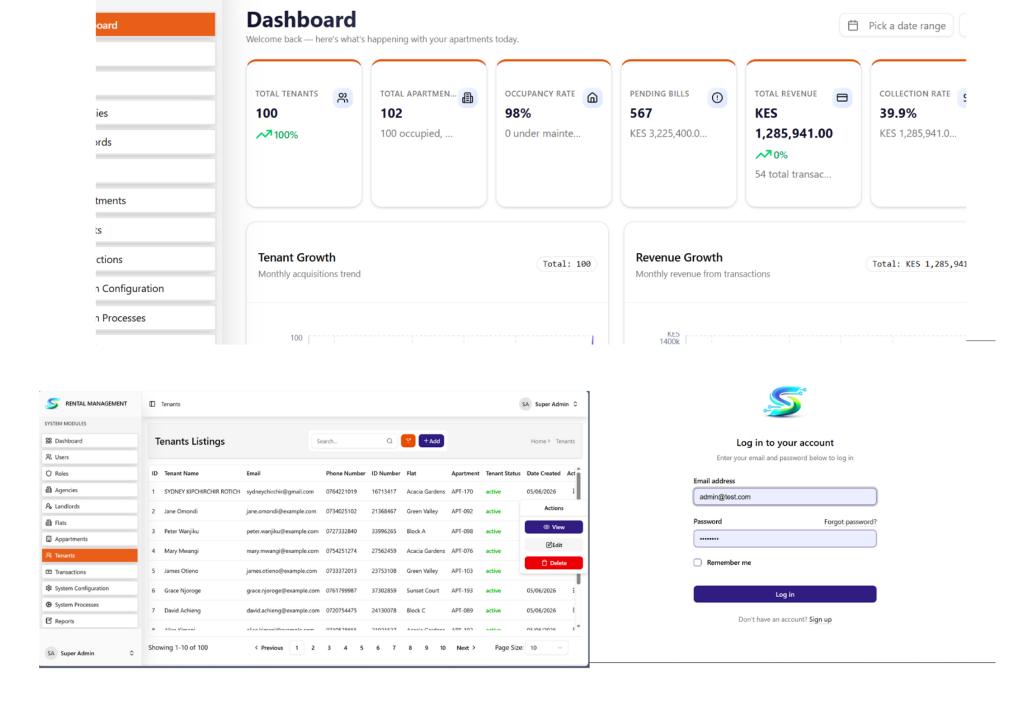The image size is (1013, 719).
Task: Click the Email address input field
Action: [x=785, y=497]
